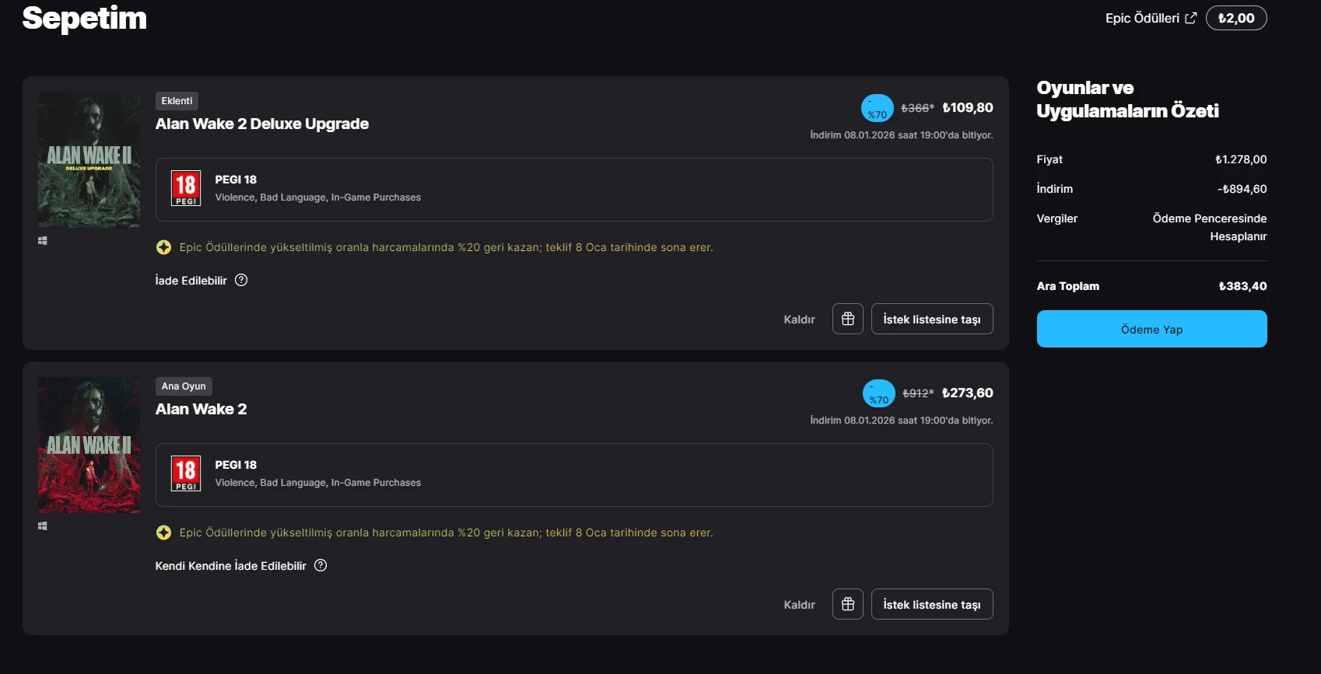
Task: Move Alan Wake 2 to wishlist with İstek listesine taşı
Action: (931, 605)
